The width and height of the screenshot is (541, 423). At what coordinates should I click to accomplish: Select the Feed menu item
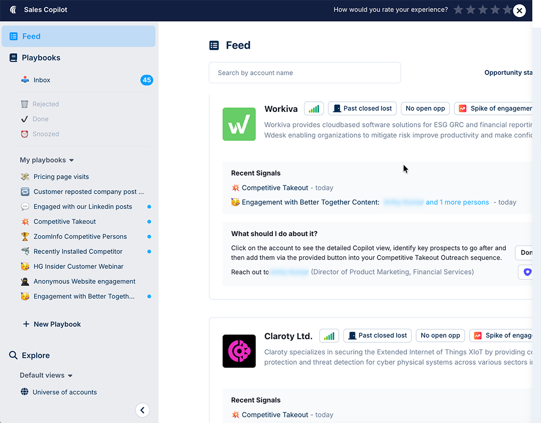pyautogui.click(x=78, y=36)
